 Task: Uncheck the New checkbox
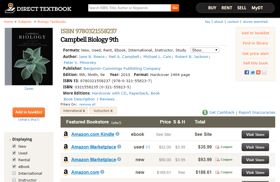(x=14, y=146)
